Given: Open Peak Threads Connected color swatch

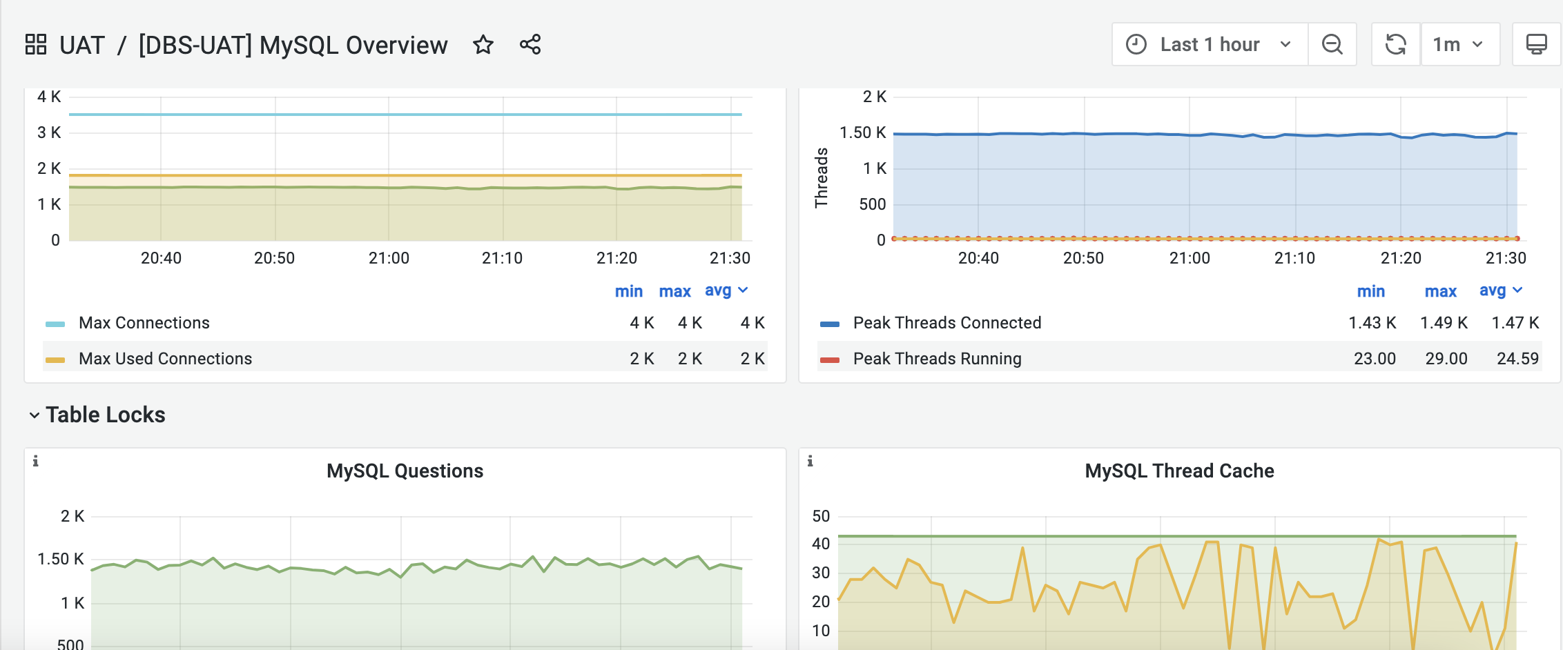Looking at the screenshot, I should coord(830,324).
